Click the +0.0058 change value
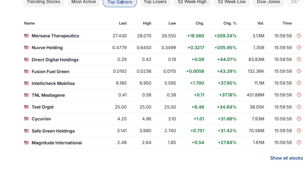The height and width of the screenshot is (172, 305). coord(195,71)
